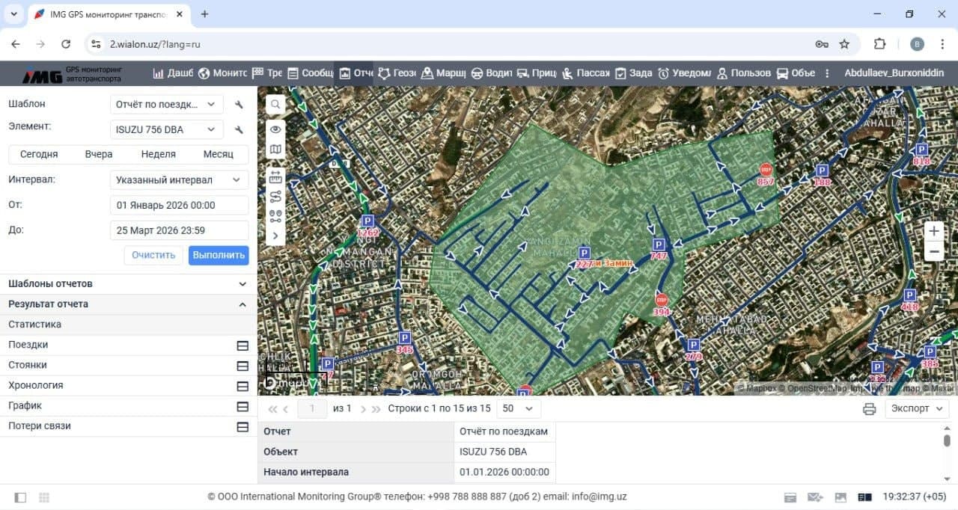Open the map layers selector icon
Screen dimensions: 958x510
(x=275, y=150)
